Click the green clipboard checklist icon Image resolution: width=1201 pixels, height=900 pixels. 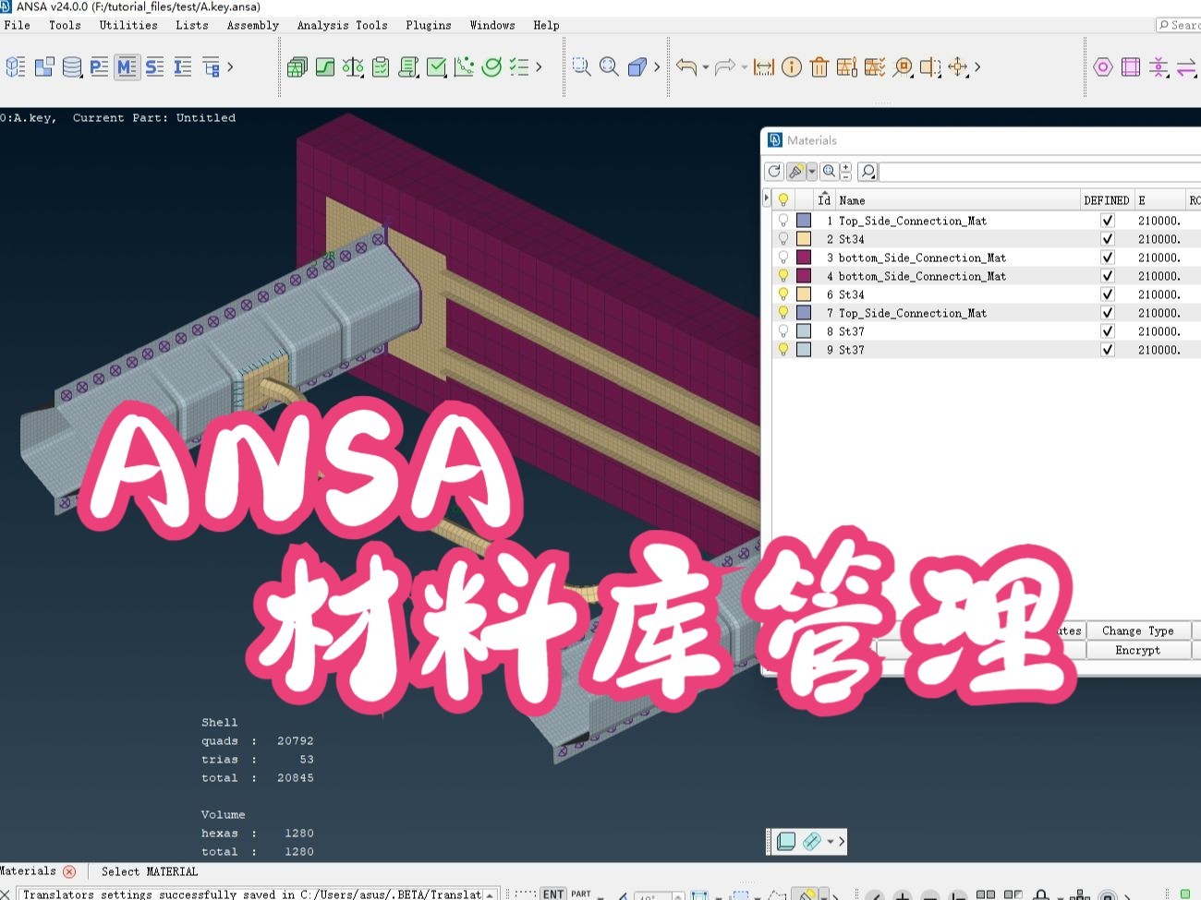coord(381,66)
